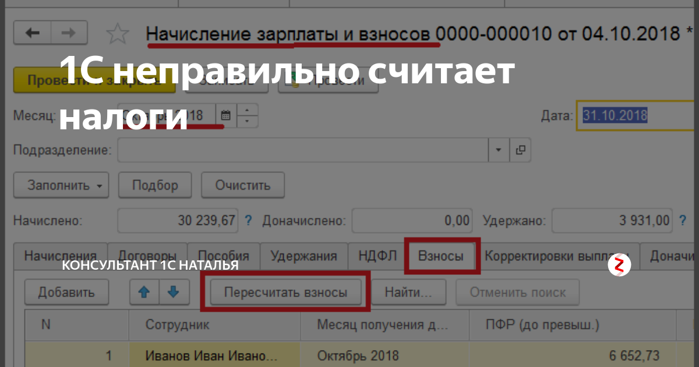Viewport: 699px width, 367px height.
Task: Open the Подразделение selection dropdown arrow
Action: (498, 150)
